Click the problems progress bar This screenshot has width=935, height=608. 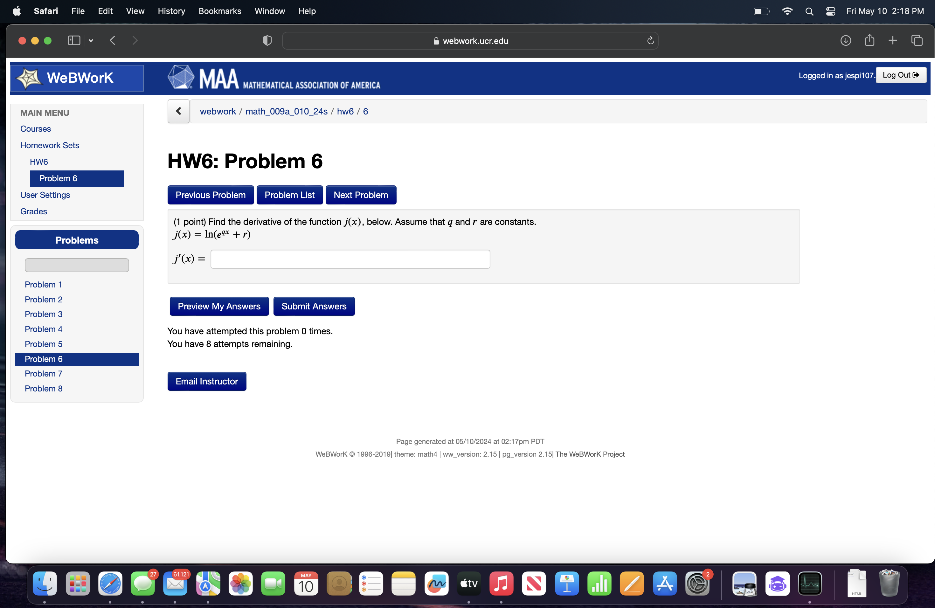coord(77,265)
